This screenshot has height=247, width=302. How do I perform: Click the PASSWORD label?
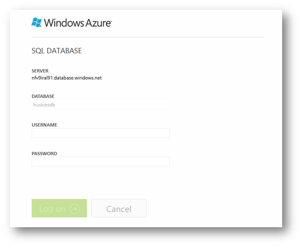click(x=44, y=154)
